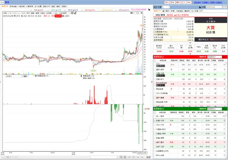Image resolution: width=228 pixels, height=160 pixels.
Task: Open the 關鍵券商 dropdown in red header
Action: (214, 57)
